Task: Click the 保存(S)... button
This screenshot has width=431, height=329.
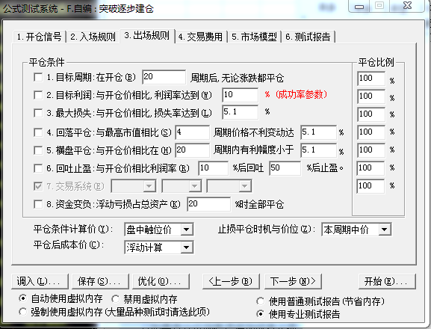Action: (x=100, y=281)
